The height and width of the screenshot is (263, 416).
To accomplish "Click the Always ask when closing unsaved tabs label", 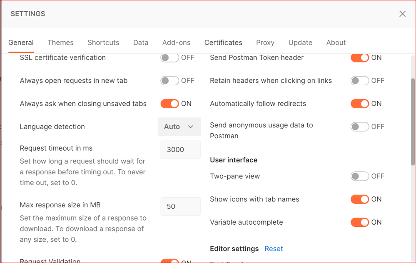I will (x=83, y=104).
